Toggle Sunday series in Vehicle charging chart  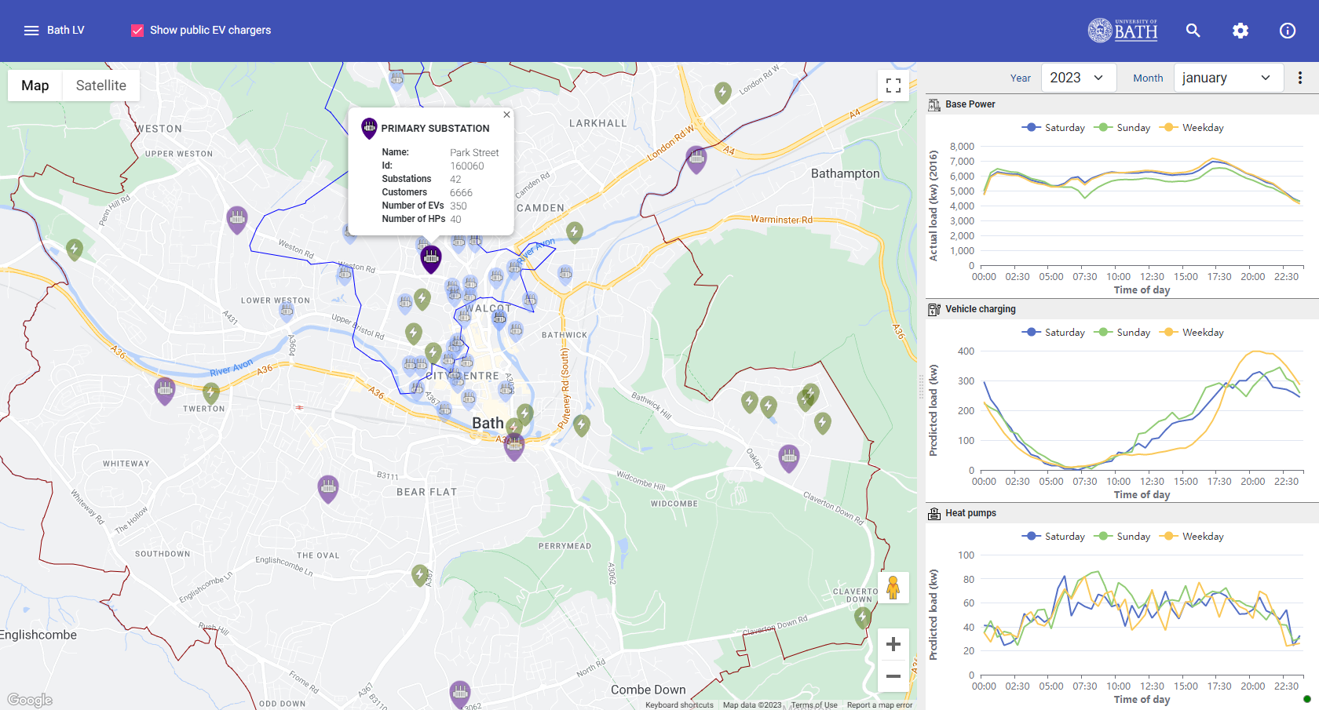point(1124,333)
